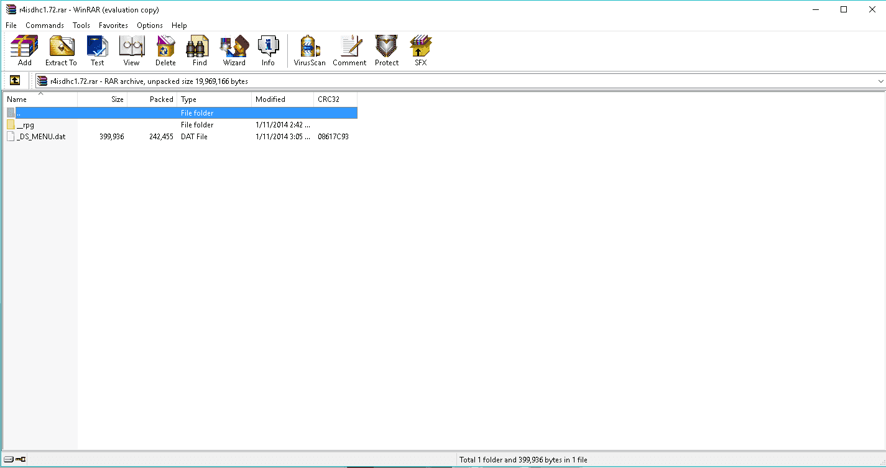This screenshot has height=468, width=886.
Task: Click the status bar total summary text
Action: (523, 460)
